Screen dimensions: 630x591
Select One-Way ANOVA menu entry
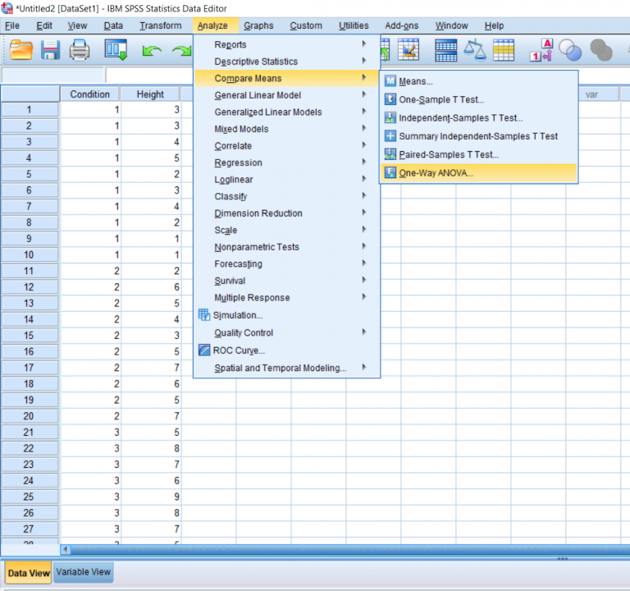478,173
